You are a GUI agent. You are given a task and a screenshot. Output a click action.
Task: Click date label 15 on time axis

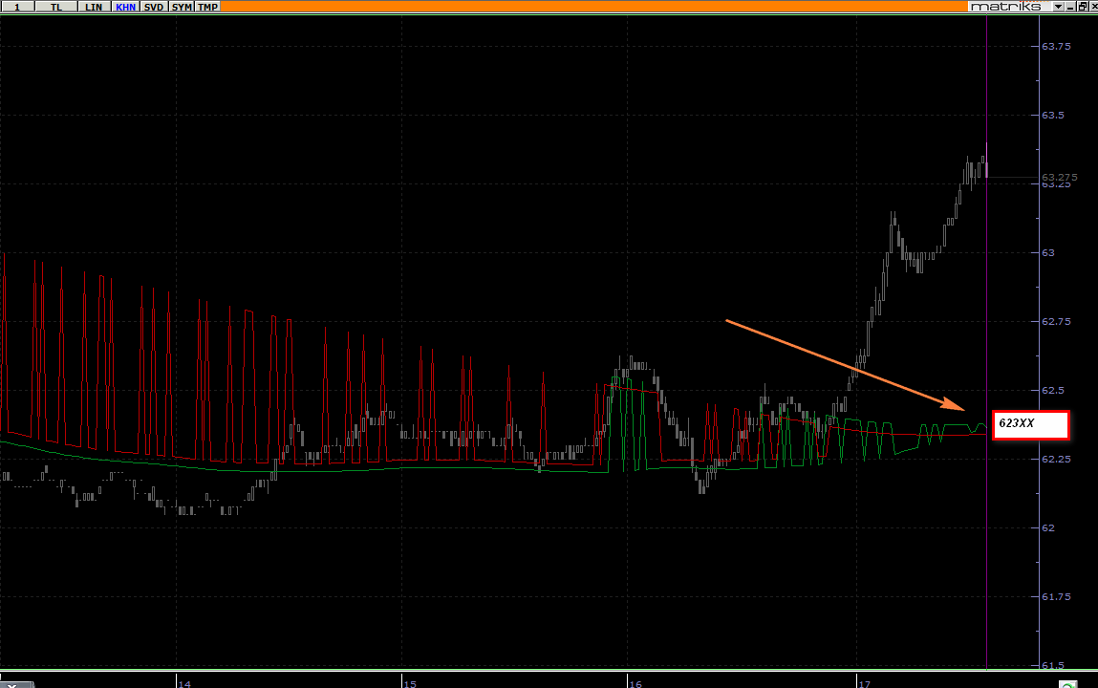(410, 683)
